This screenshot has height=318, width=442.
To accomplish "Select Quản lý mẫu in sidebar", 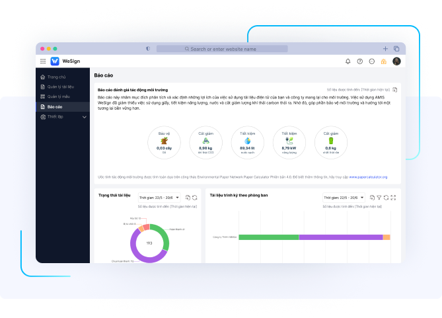I will point(58,97).
